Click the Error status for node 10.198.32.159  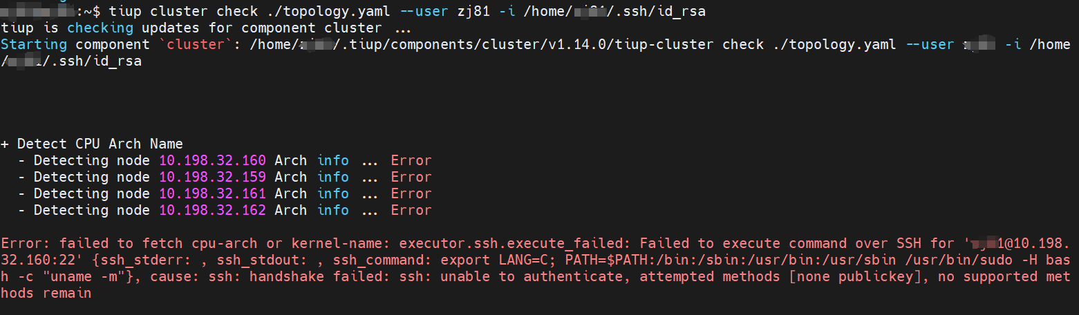(x=411, y=177)
